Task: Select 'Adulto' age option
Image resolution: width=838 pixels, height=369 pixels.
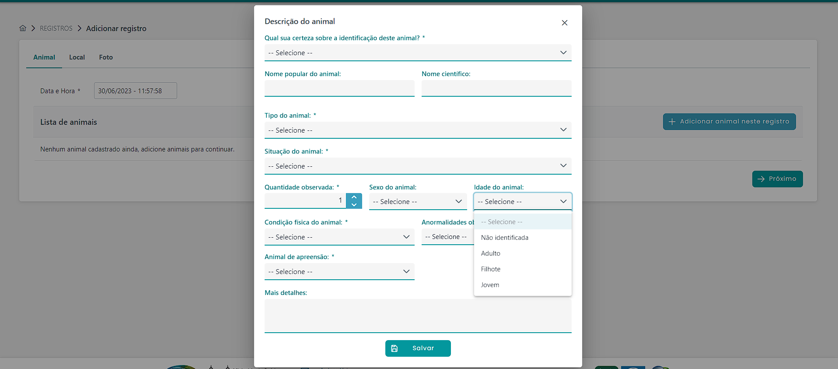Action: [523, 253]
